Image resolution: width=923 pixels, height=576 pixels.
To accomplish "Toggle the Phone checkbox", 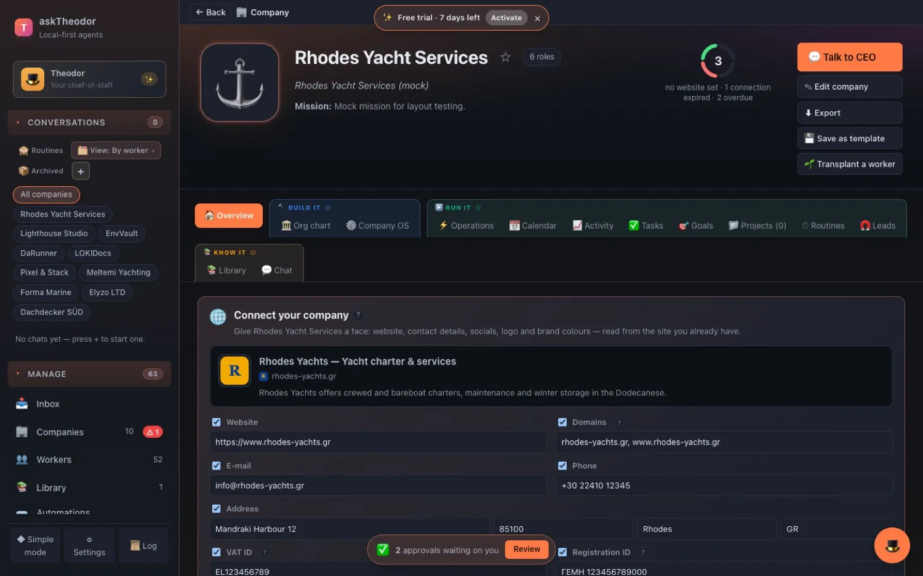I will tap(562, 466).
